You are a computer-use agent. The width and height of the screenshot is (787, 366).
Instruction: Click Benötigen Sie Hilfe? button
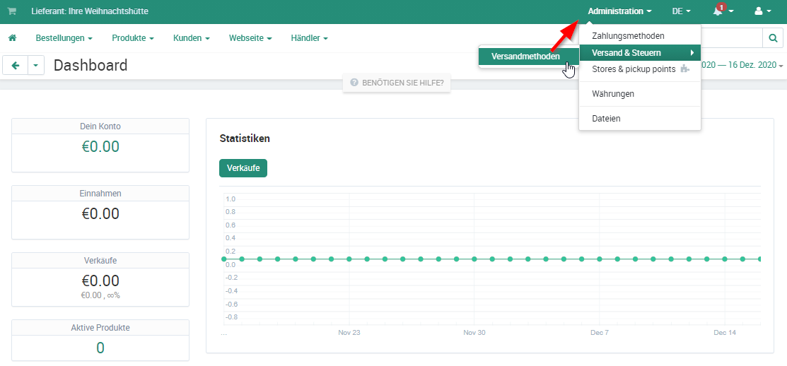point(397,82)
